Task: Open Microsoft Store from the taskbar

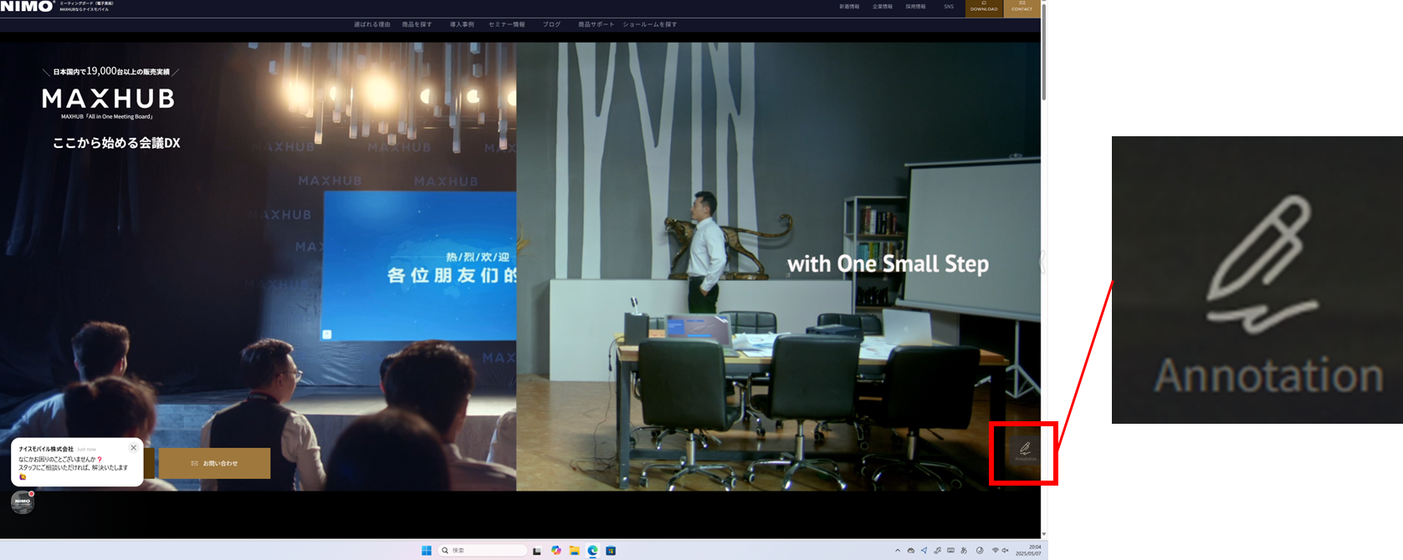Action: 611,550
